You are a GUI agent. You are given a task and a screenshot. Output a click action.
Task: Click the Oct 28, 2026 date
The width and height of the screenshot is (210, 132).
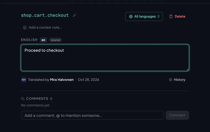(88, 80)
